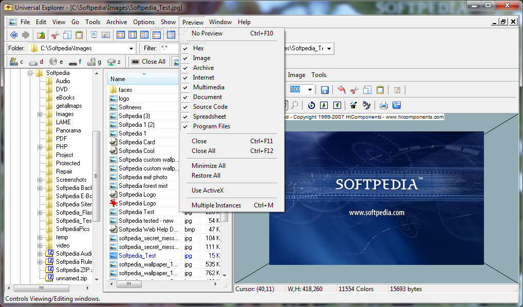Click the copy icon in main toolbar
The height and width of the screenshot is (307, 523).
tap(67, 35)
